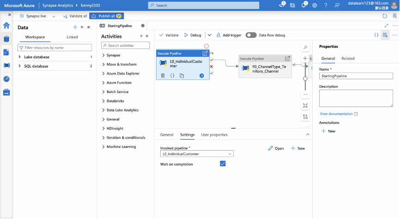Open the Monitor hub gauge icon
Viewport: 400px width, 219px height.
coord(6,79)
